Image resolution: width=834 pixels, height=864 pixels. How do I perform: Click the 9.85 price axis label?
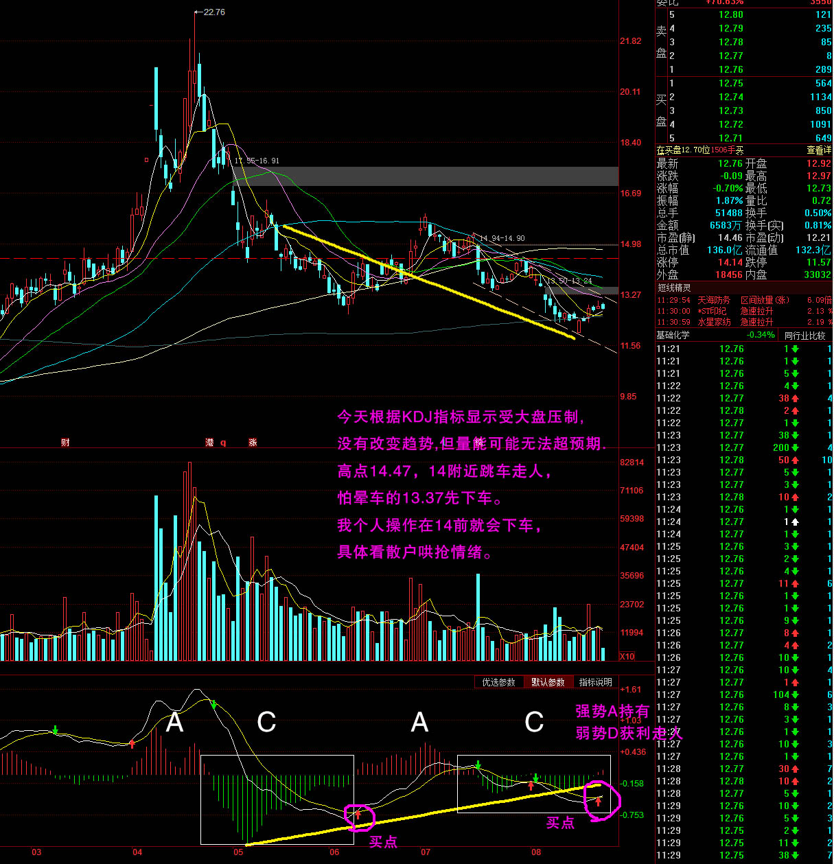point(628,397)
